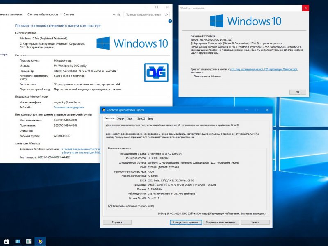Click the 'Просмотр основных сведений о вашем компьютере' heading
The image size is (328, 246).
tap(58, 26)
